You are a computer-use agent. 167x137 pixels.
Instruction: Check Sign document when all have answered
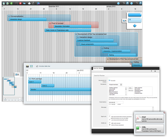tap(110, 117)
